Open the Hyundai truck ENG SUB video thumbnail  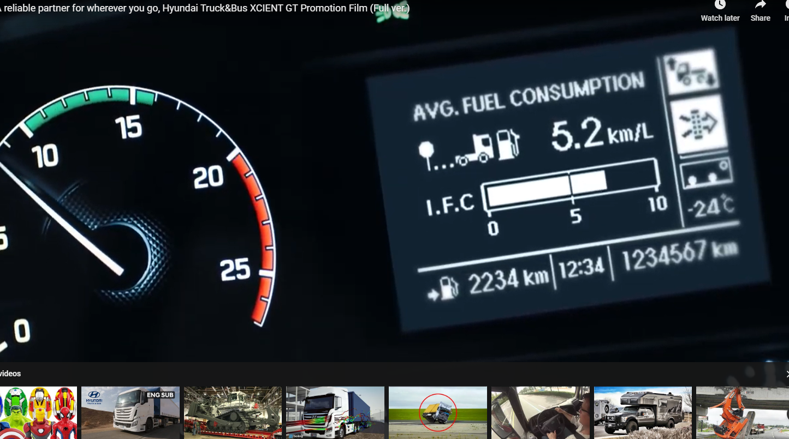click(x=130, y=413)
